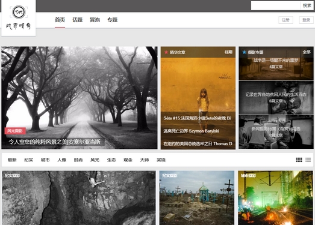Open 在纽约的美国总统选举之日 article link
Viewport: 315px width, 225px height.
[198, 144]
